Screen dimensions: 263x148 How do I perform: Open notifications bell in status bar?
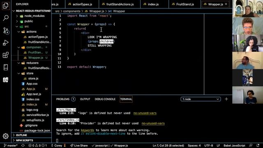click(x=258, y=146)
